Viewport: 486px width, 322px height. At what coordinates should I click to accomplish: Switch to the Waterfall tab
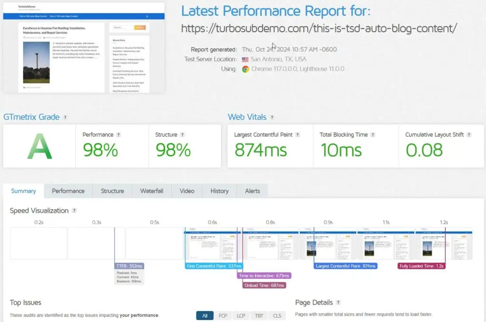pyautogui.click(x=151, y=191)
